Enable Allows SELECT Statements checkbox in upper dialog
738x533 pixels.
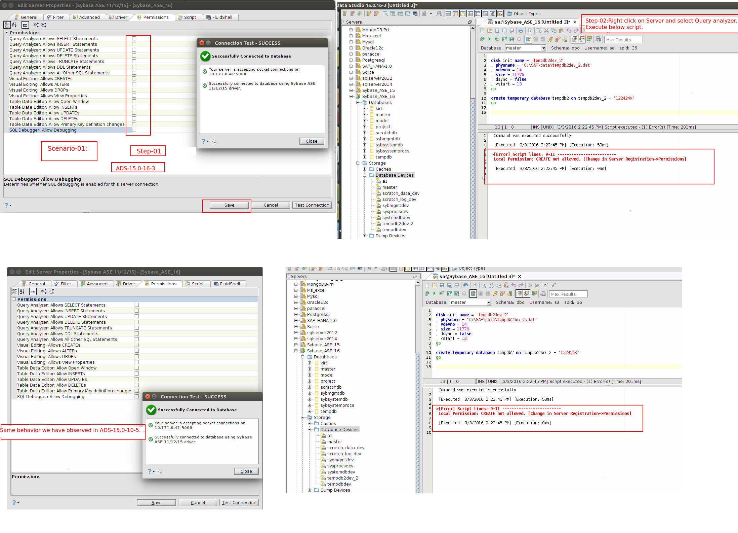pos(134,38)
